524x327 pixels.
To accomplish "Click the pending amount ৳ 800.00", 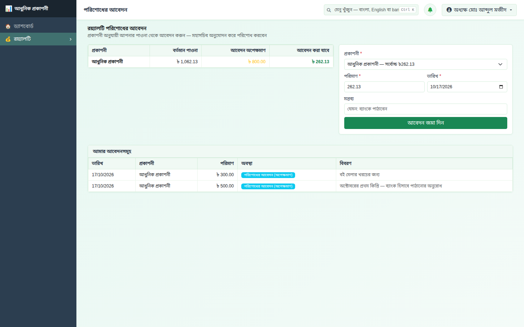I will 257,62.
